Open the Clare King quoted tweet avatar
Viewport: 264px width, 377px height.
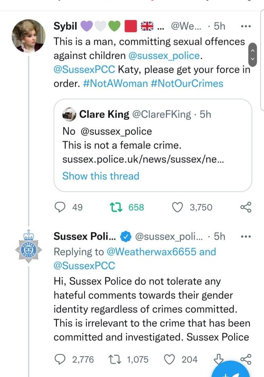click(69, 114)
